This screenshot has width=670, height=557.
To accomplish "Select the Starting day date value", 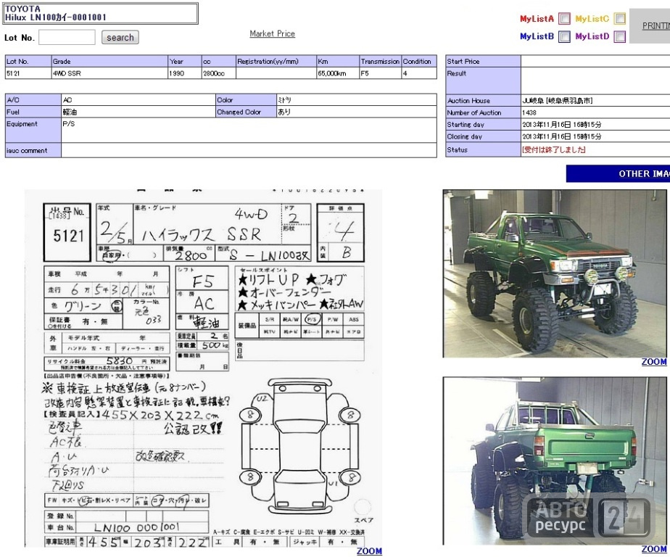I will [x=561, y=125].
